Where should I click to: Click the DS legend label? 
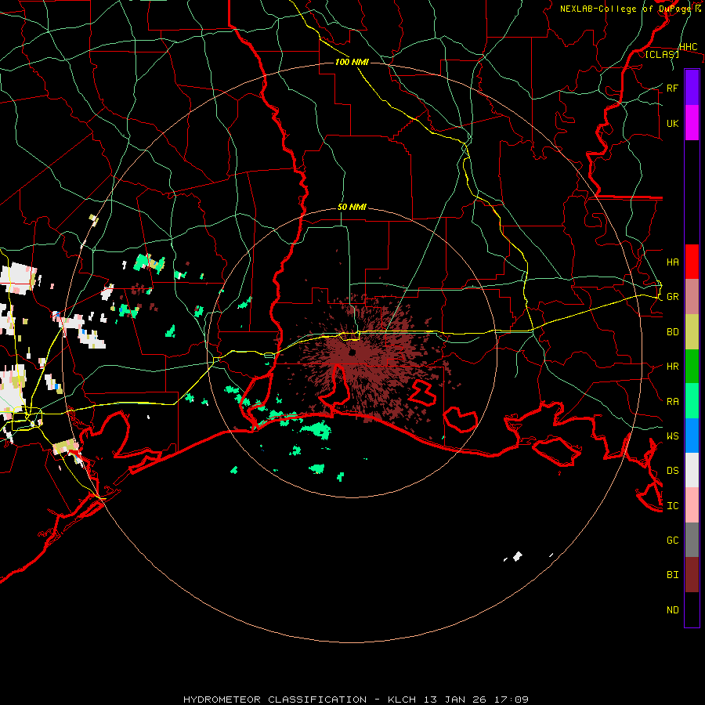click(x=672, y=471)
